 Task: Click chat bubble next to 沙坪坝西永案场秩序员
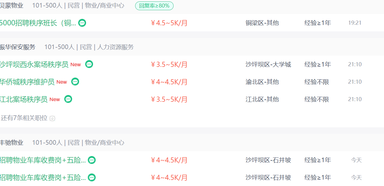(89, 64)
